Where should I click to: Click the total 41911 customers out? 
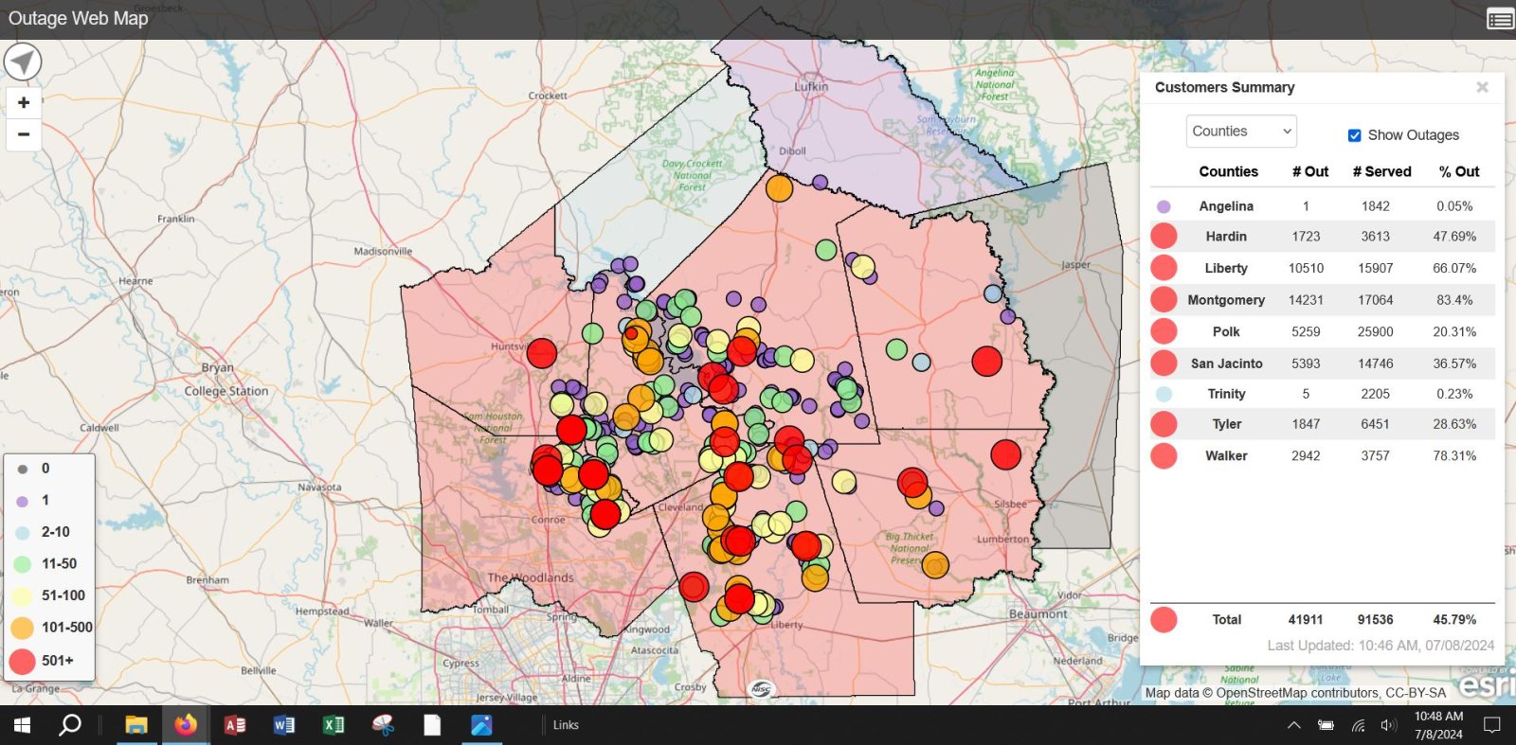point(1306,620)
